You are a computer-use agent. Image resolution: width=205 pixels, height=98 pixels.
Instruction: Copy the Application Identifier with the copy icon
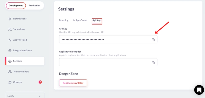(153, 63)
